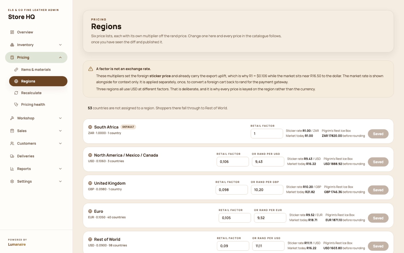Click the warning triangle icon in notice

91,69
